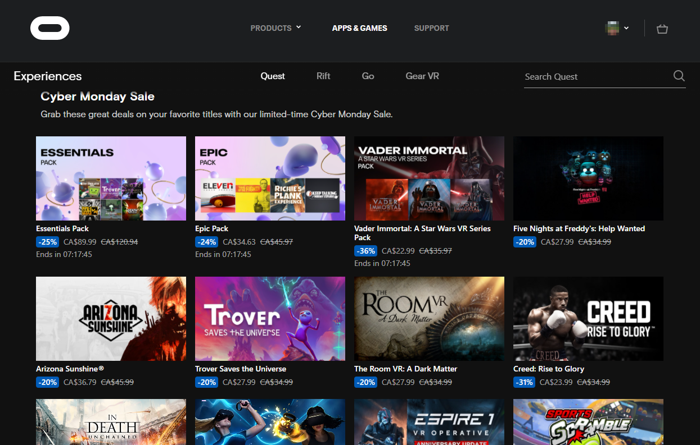Viewport: 700px width, 445px height.
Task: Open Creed: Rise to Glory thumbnail
Action: 588,319
